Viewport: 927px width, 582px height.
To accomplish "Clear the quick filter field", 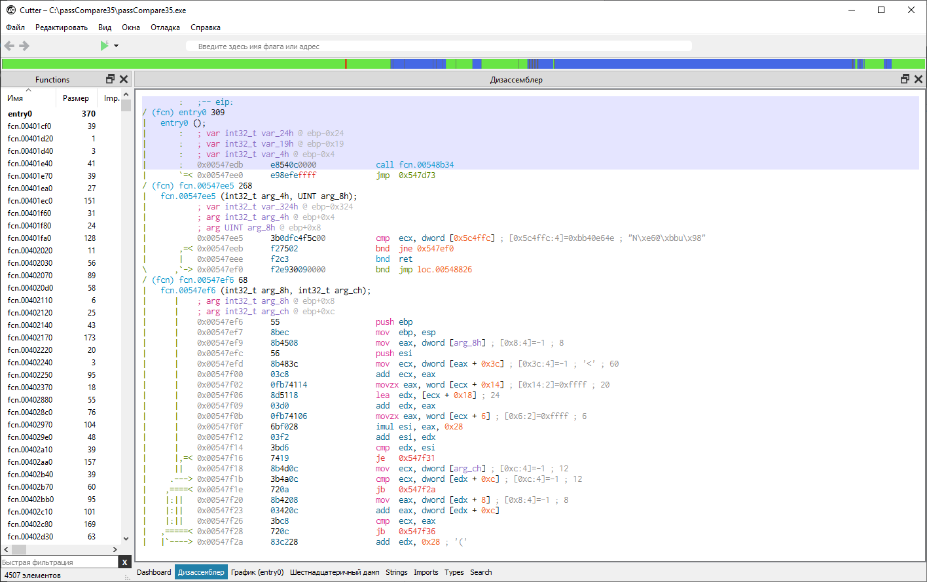I will tap(124, 562).
